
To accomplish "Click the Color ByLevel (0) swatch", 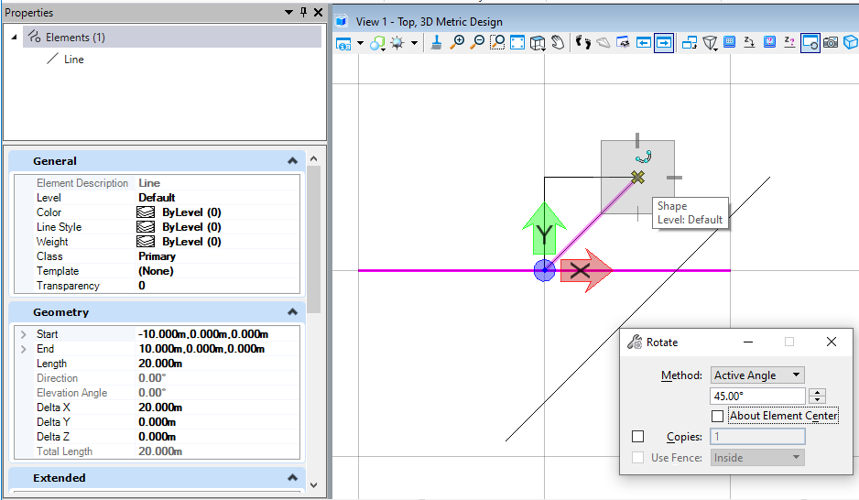I will click(x=146, y=212).
